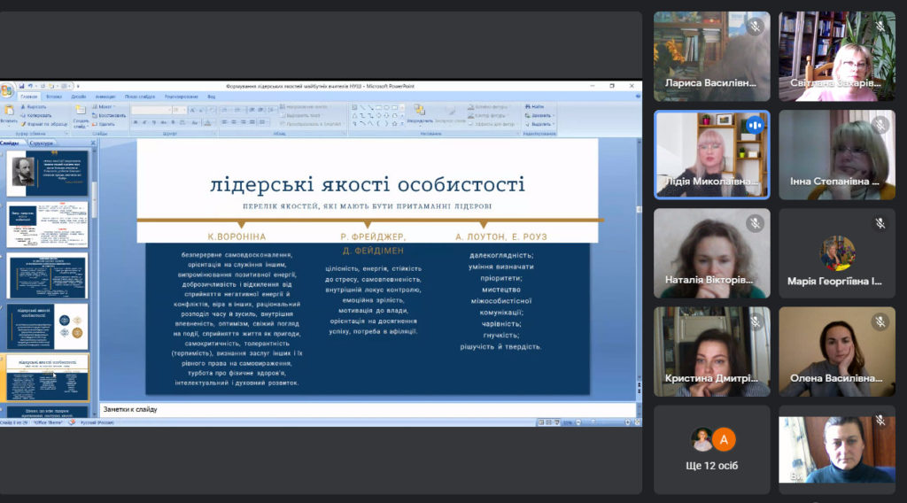Click the Undo arrow in the Quick Access toolbar
The height and width of the screenshot is (503, 907).
pyautogui.click(x=30, y=86)
